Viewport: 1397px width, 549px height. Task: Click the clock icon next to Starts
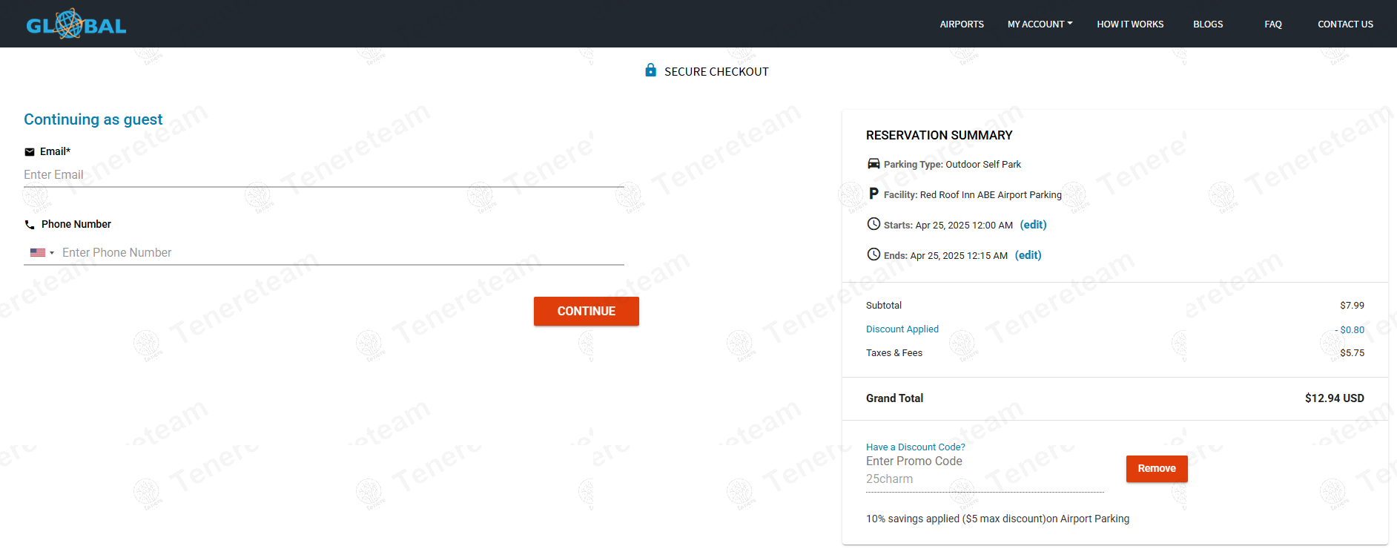873,224
